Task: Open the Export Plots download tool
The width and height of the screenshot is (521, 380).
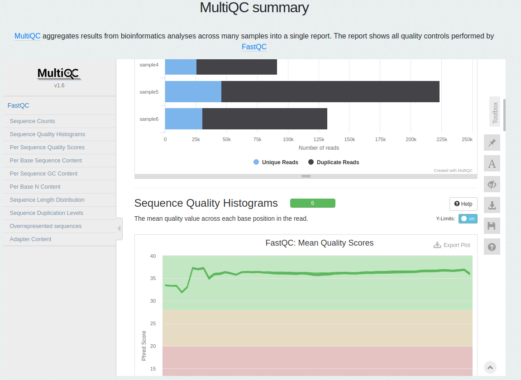Action: tap(492, 205)
